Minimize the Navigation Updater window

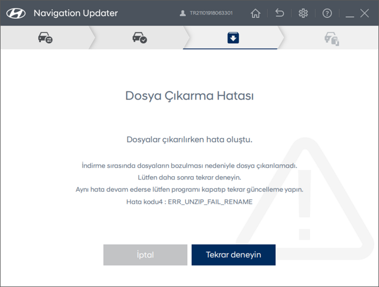pos(350,14)
